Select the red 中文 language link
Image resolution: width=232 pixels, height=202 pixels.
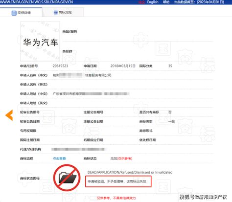141,2
